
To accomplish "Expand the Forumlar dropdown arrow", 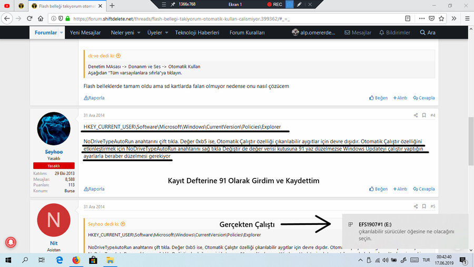I will pyautogui.click(x=62, y=32).
